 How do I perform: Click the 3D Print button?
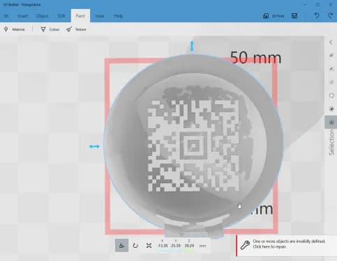(x=274, y=16)
